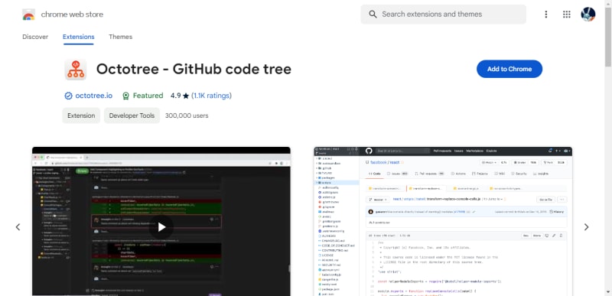Click the verified badge next to octotree.io

coord(68,96)
